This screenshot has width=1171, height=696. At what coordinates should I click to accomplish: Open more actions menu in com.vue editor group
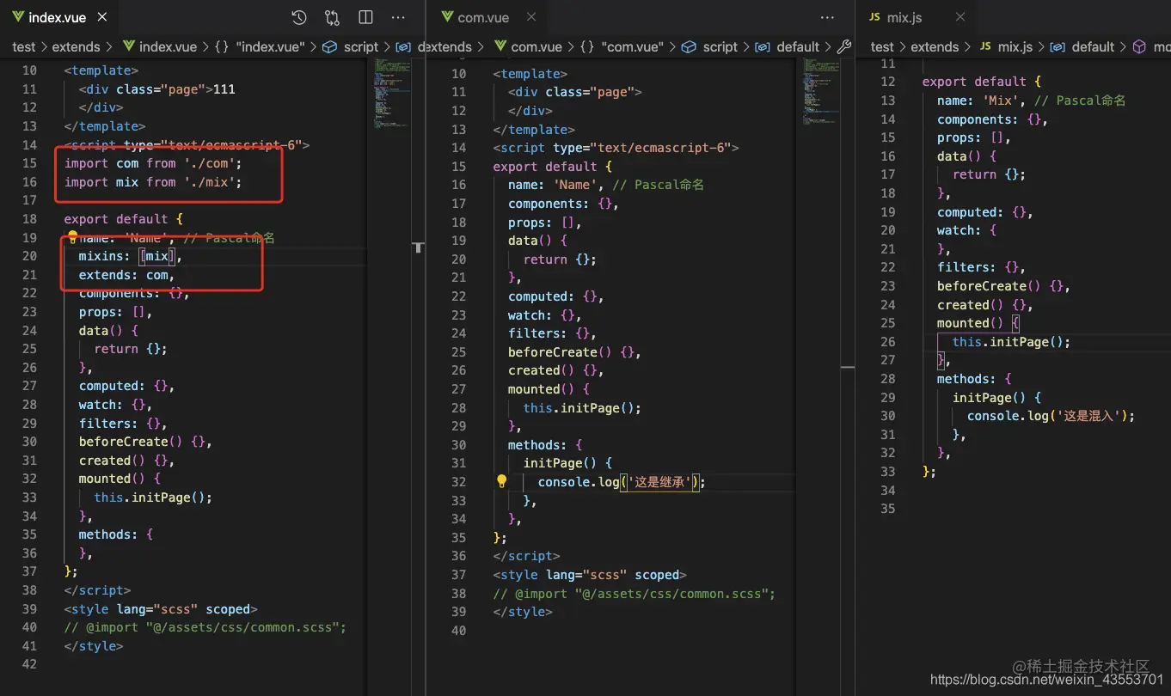click(827, 17)
